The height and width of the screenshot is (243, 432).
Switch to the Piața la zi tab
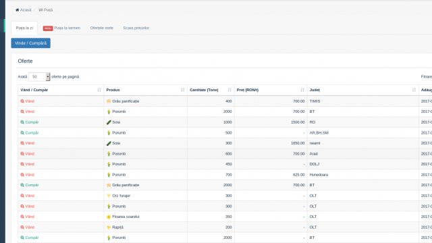pyautogui.click(x=24, y=28)
